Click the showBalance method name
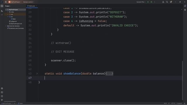Image resolution: width=187 pixels, height=105 pixels. click(x=72, y=73)
